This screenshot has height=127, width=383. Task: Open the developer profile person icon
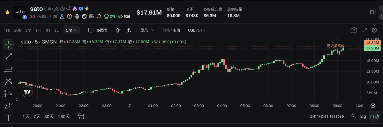click(x=62, y=16)
